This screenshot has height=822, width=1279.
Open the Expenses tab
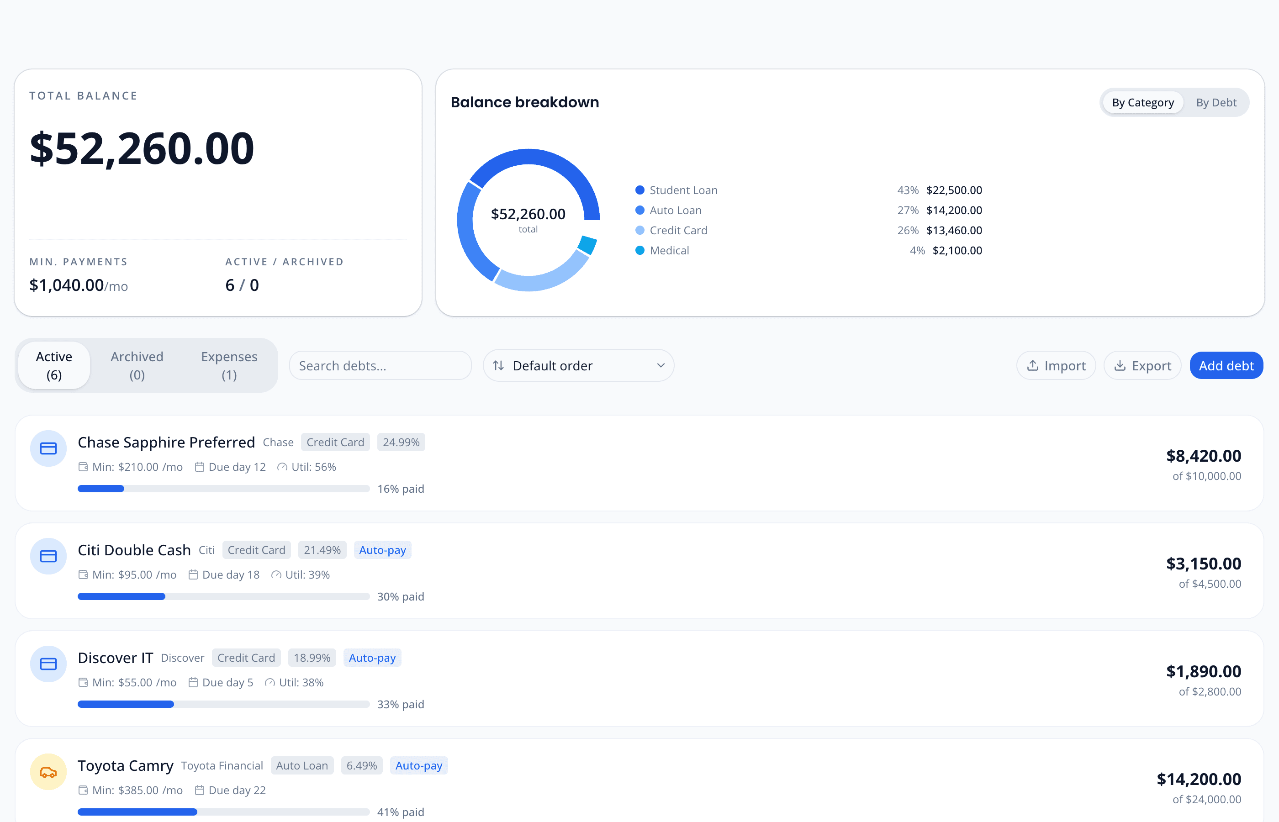[x=229, y=365]
